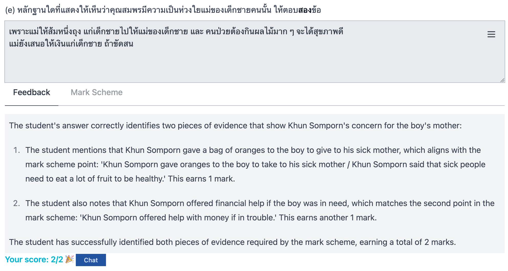The width and height of the screenshot is (508, 271).
Task: Click the answer line starting with แม่ยังเสนอ
Action: coord(71,44)
